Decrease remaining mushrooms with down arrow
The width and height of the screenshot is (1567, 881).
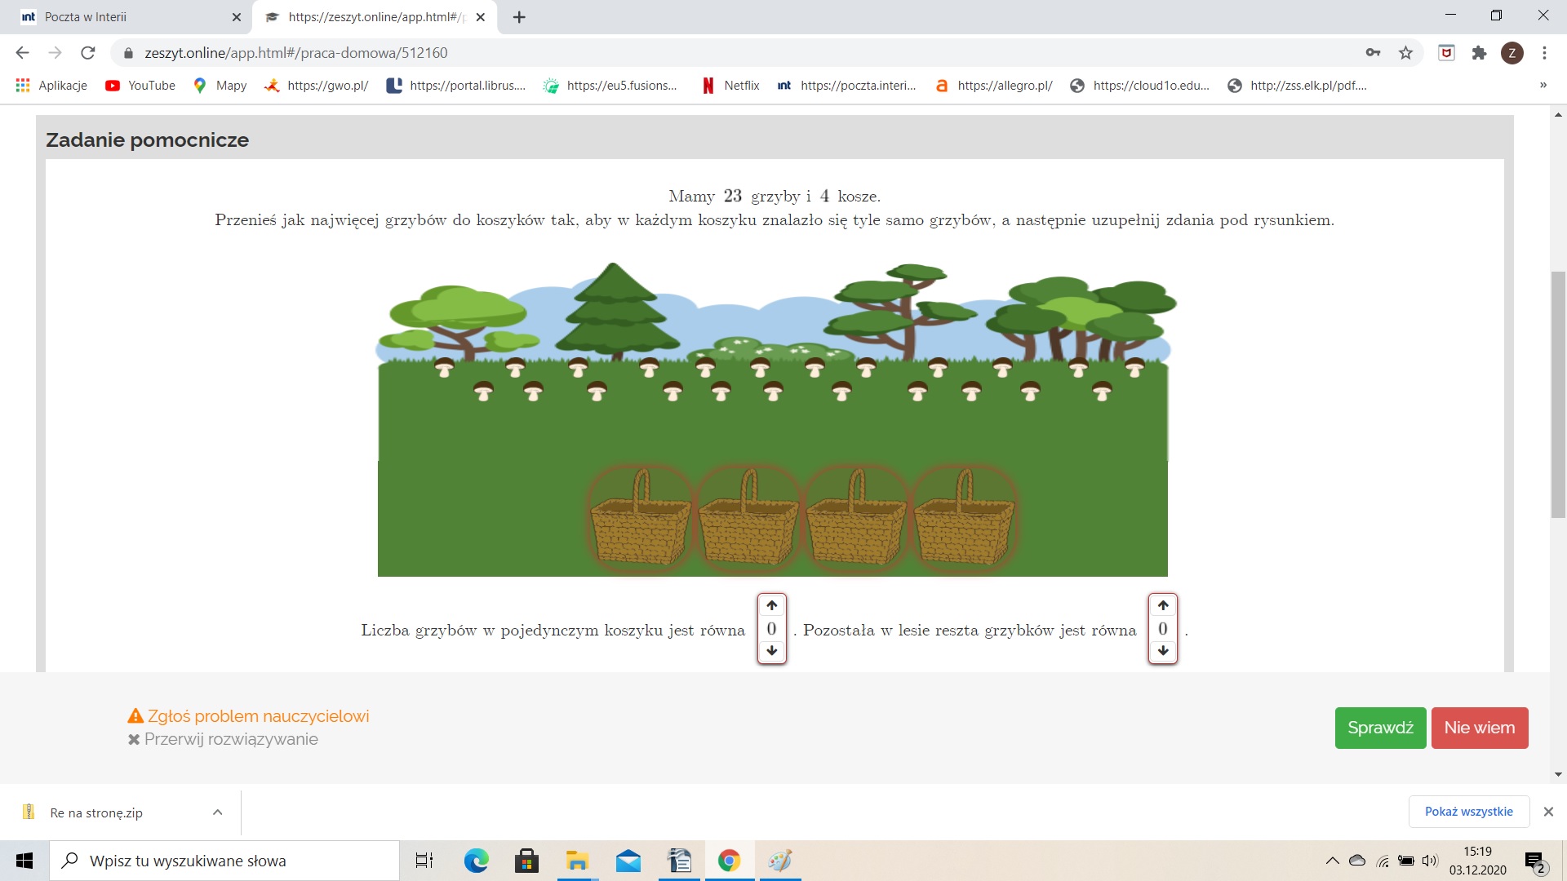(1163, 651)
